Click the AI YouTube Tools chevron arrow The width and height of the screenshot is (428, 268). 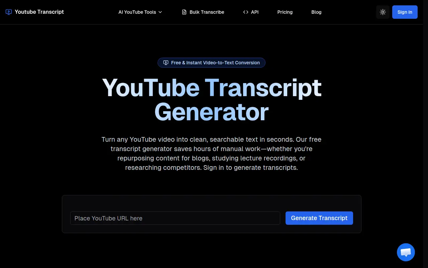[x=160, y=12]
